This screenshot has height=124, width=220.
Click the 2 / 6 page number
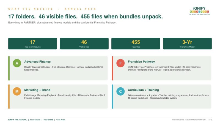(210, 120)
